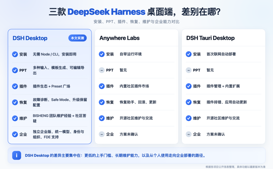Click the 企业 label in DSH Tauri Desktop card
This screenshot has width=273, height=169.
tap(197, 134)
